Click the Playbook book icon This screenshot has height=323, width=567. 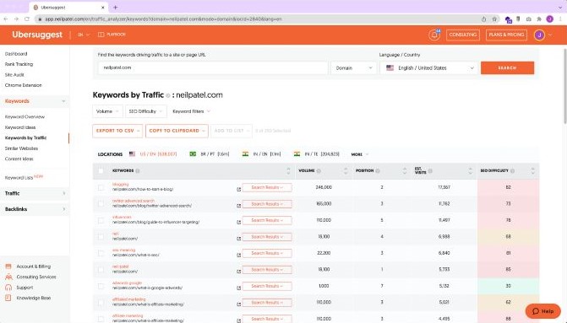(101, 35)
